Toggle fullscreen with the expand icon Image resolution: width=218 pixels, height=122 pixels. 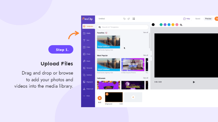[x=134, y=19]
